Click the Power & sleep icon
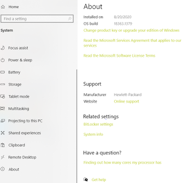The height and width of the screenshot is (183, 185). 3,60
